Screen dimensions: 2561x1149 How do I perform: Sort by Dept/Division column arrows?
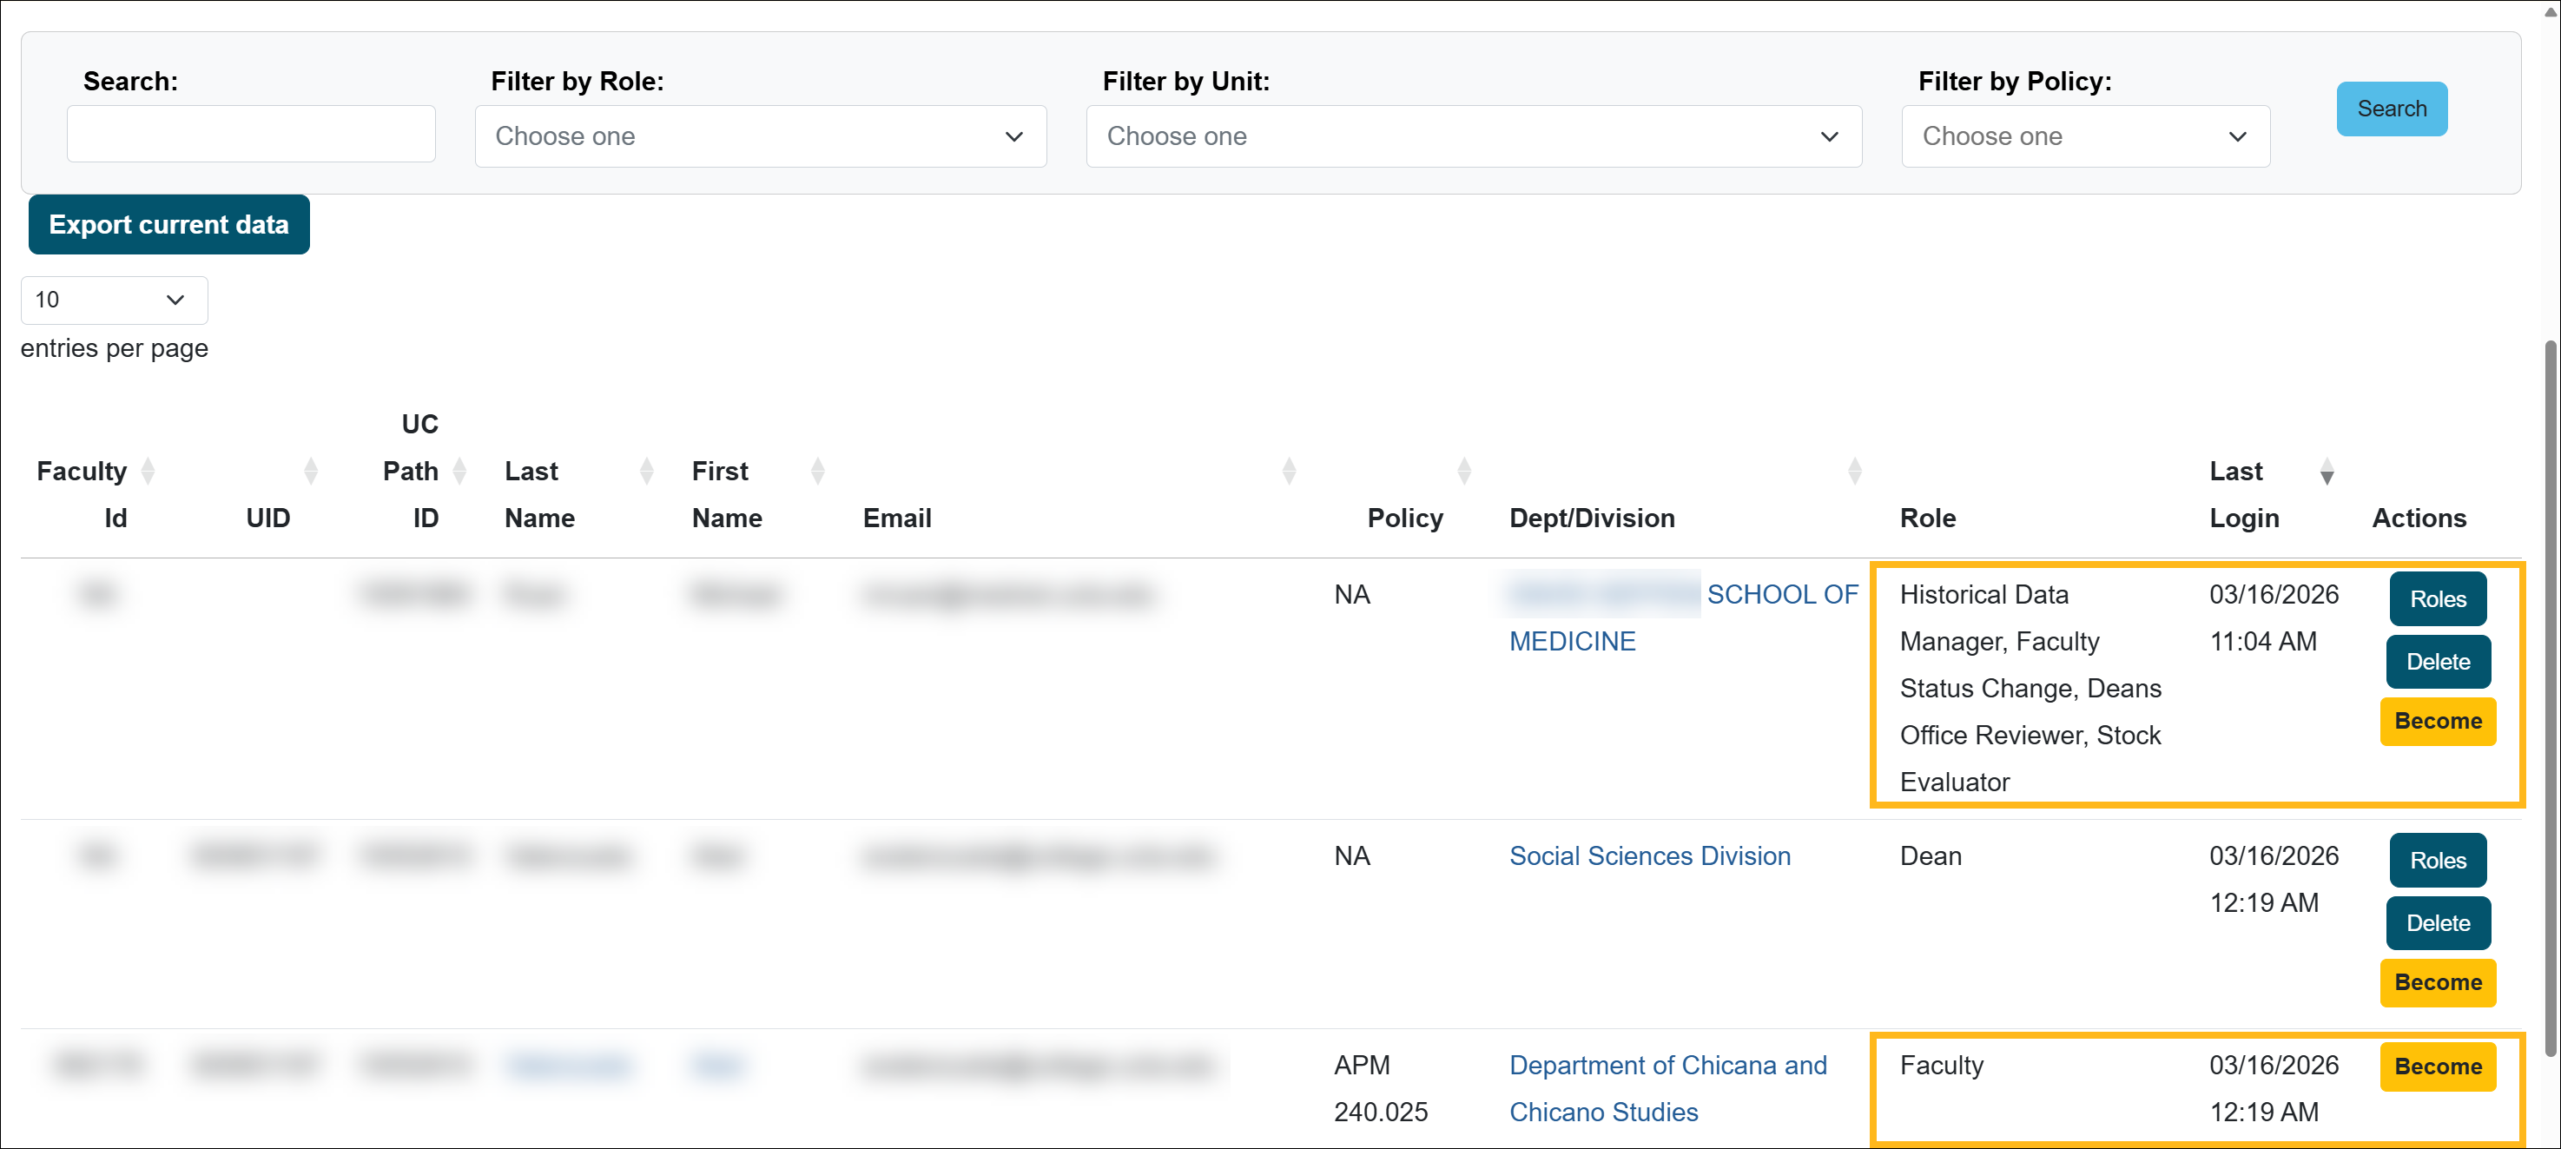(1855, 471)
